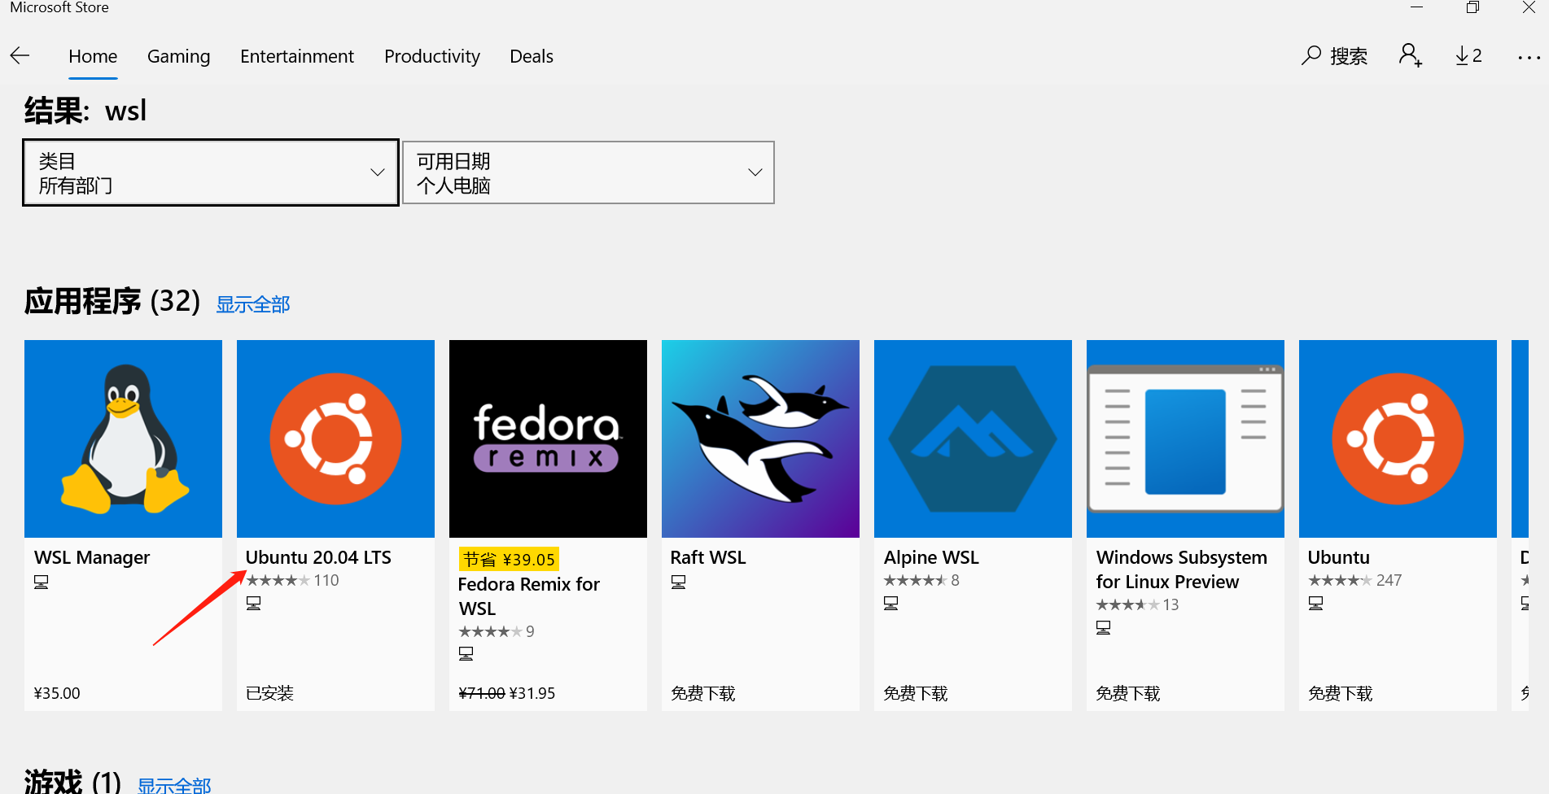Select the Raft WSL penguins icon
Screen dimensions: 1549x794
click(x=759, y=438)
